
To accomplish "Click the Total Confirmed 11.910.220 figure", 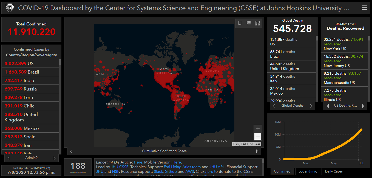I will [x=32, y=32].
